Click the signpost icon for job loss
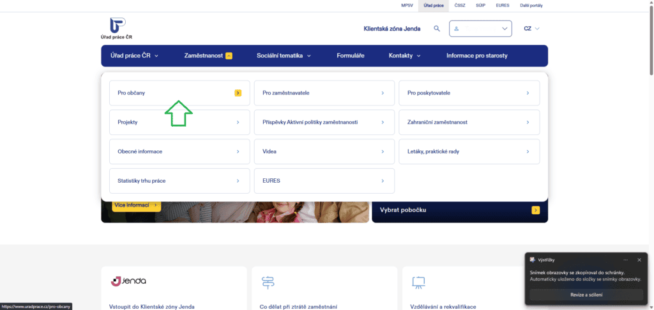 [x=267, y=283]
